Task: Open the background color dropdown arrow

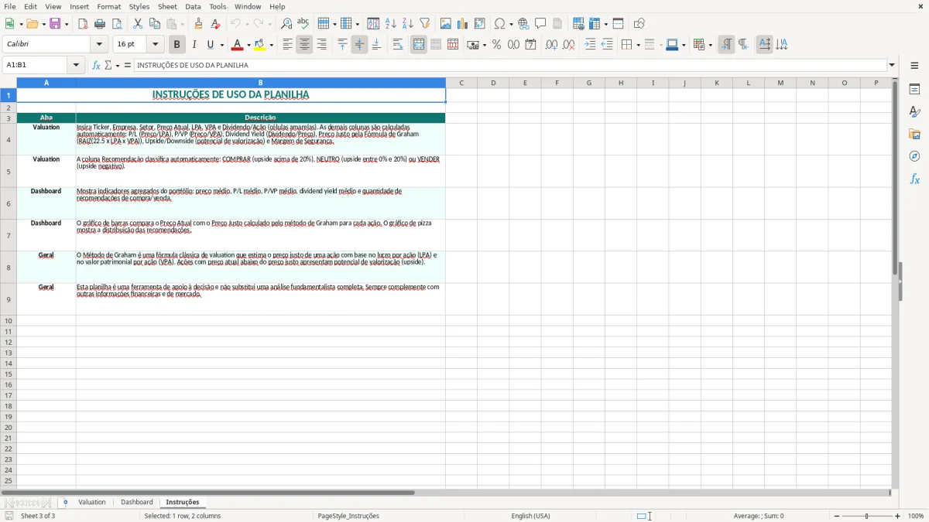Action: click(x=271, y=45)
